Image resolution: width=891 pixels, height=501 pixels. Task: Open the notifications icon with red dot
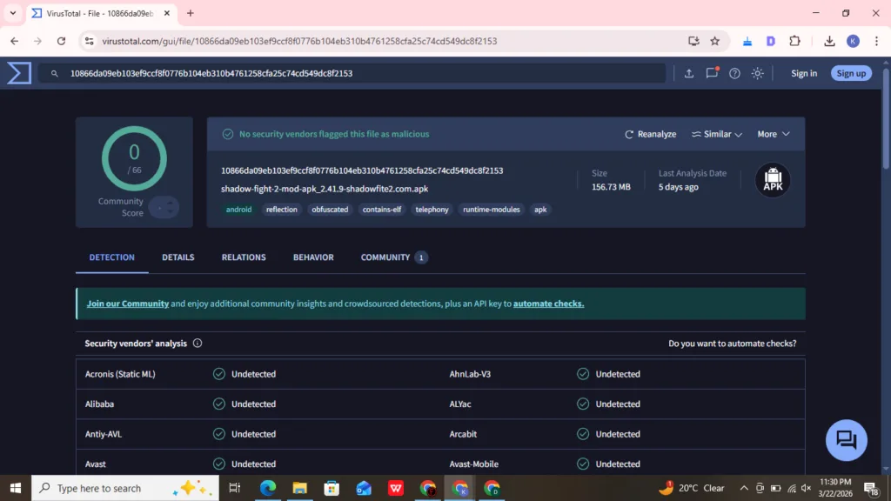pyautogui.click(x=712, y=73)
